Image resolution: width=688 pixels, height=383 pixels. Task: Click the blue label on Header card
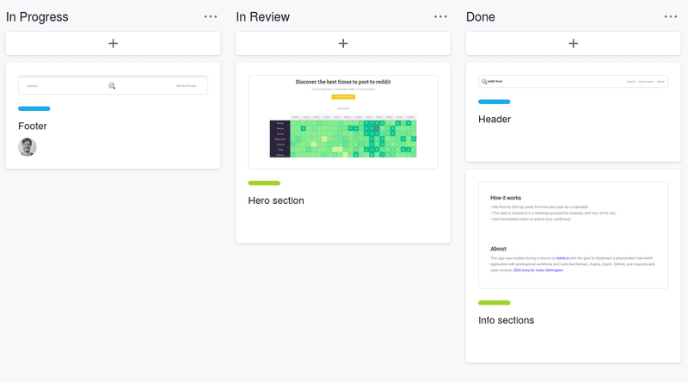(494, 102)
